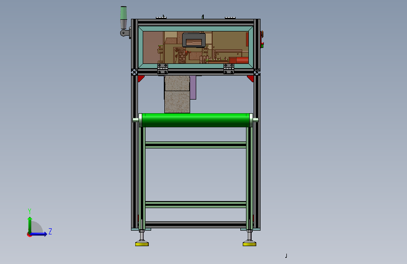The height and width of the screenshot is (264, 407).
Task: Click the blue Z axis arrow of triad
Action: (39, 234)
